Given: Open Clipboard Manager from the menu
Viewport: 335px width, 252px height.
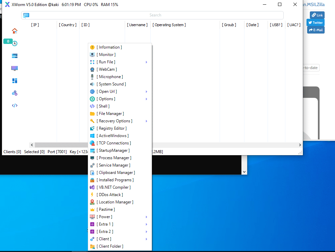Looking at the screenshot, I should tap(120, 173).
